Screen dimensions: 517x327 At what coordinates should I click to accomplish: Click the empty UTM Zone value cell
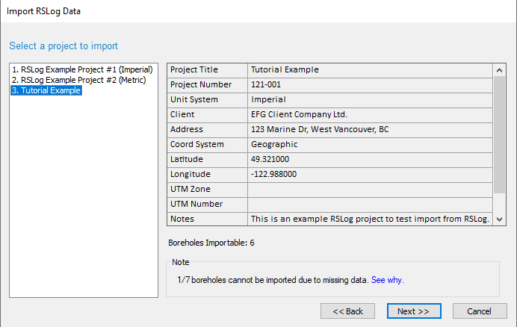pyautogui.click(x=370, y=190)
